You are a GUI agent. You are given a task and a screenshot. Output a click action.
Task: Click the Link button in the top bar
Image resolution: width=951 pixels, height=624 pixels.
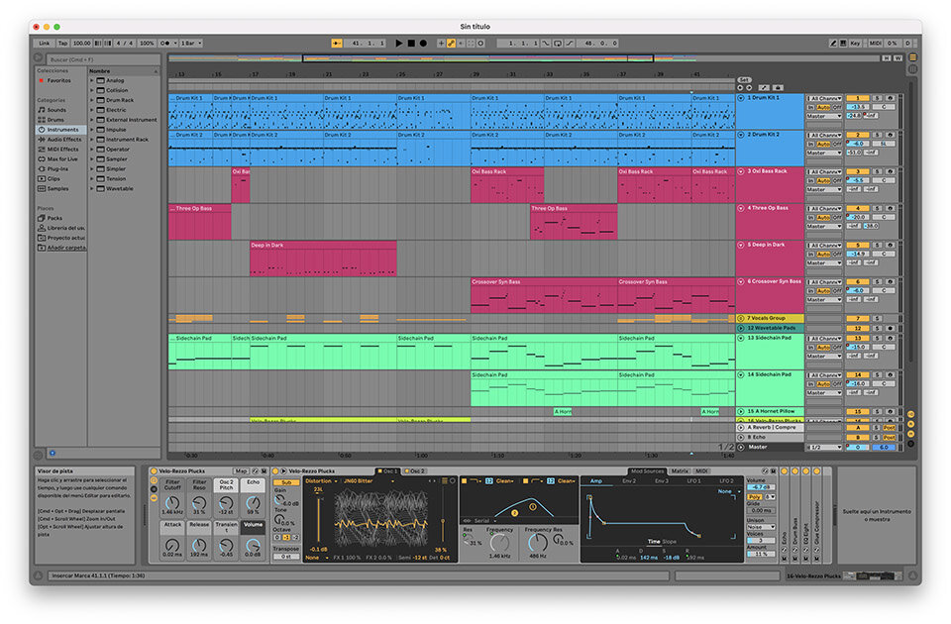coord(44,44)
